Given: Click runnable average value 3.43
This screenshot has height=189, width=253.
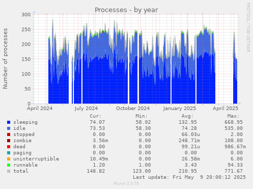Looking at the screenshot, I should [191, 165].
